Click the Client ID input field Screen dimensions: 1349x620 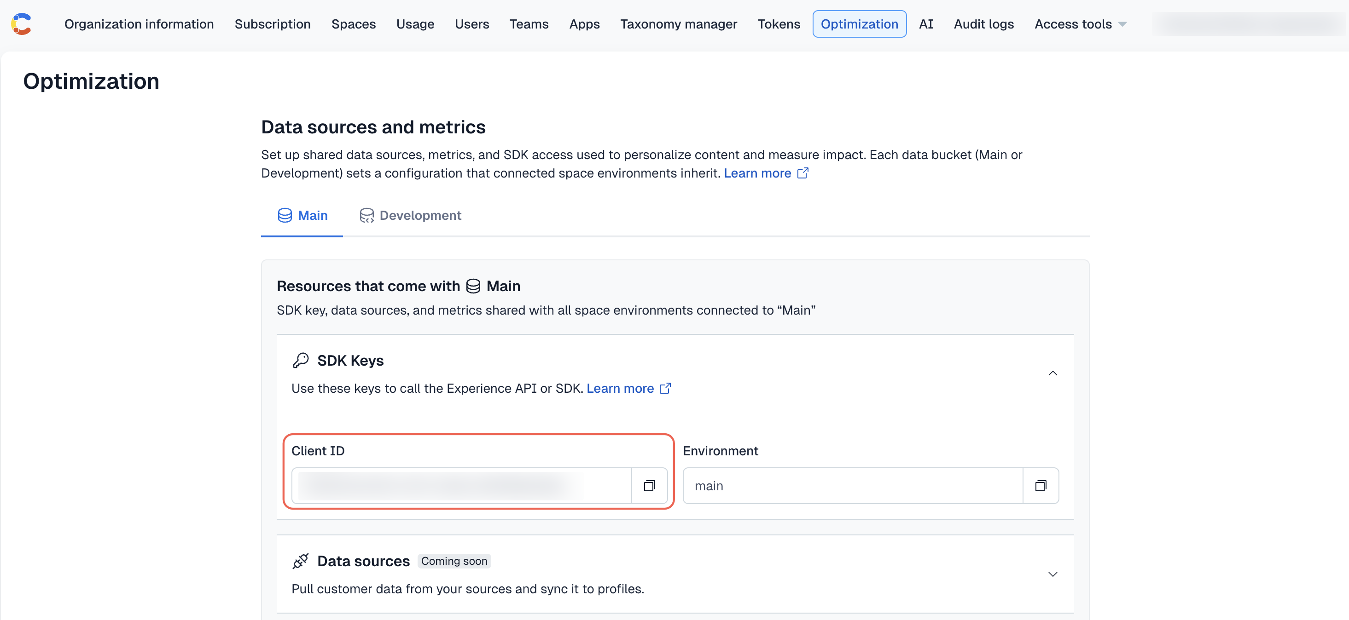(461, 486)
